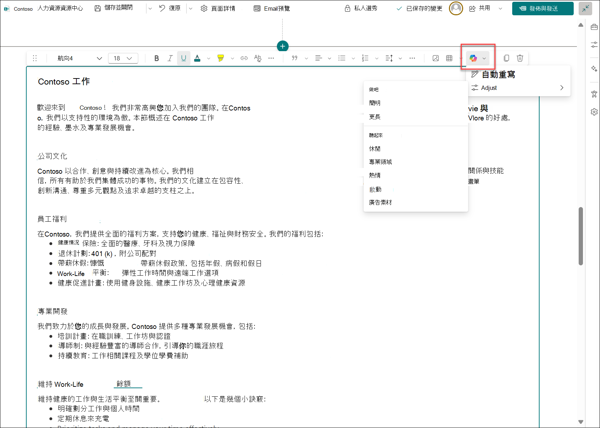
Task: Open the Copilot rewrite button
Action: [473, 58]
